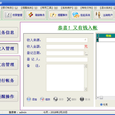
Task: Click 备注 scrollbar up arrow
Action: coord(86,66)
